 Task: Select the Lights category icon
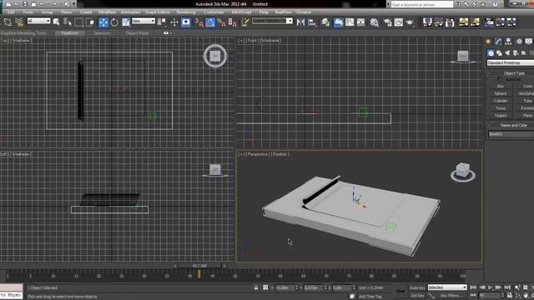pyautogui.click(x=507, y=53)
